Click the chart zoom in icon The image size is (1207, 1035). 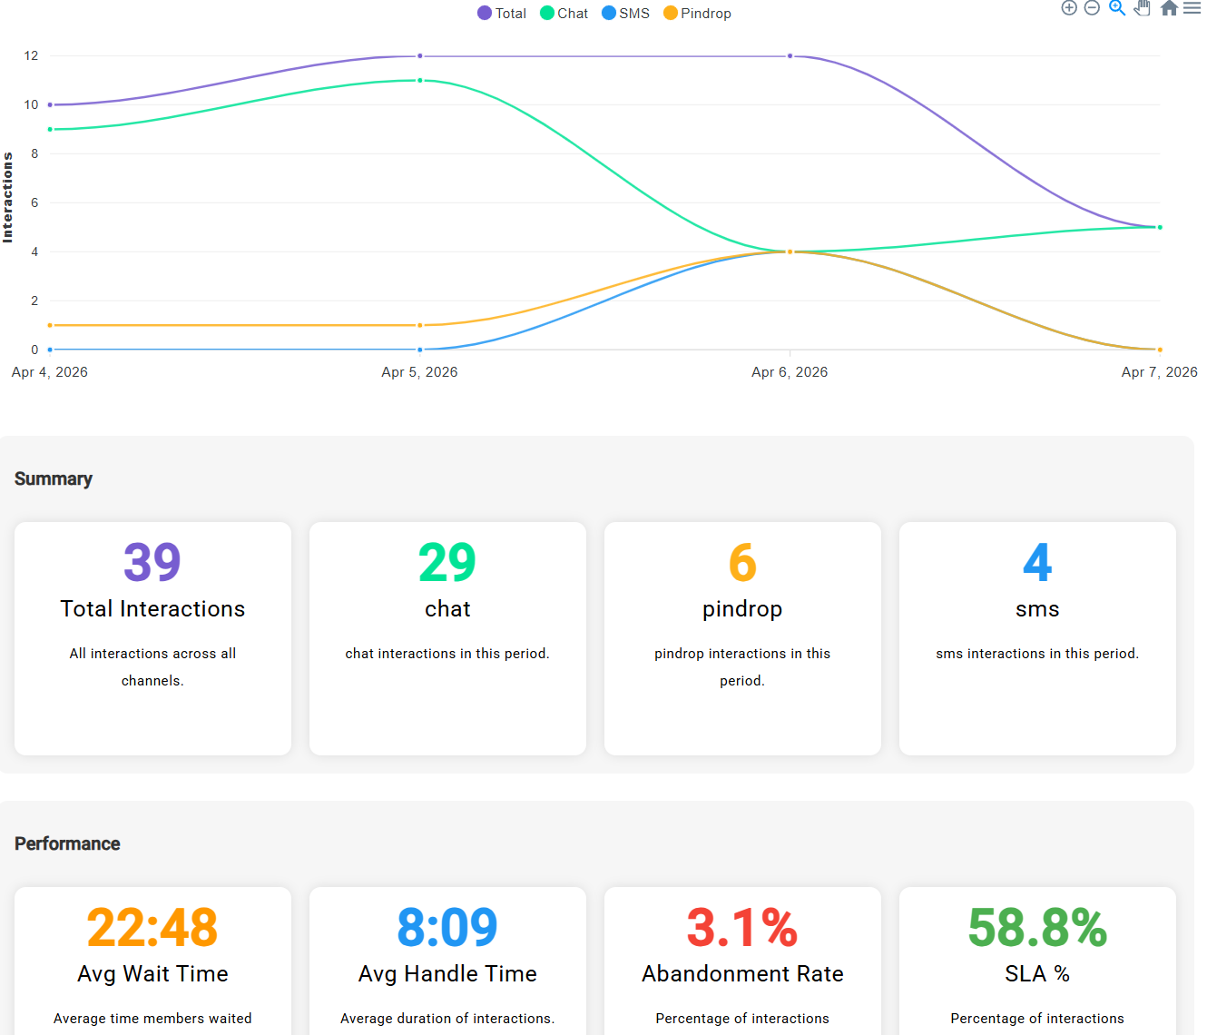click(x=1069, y=8)
